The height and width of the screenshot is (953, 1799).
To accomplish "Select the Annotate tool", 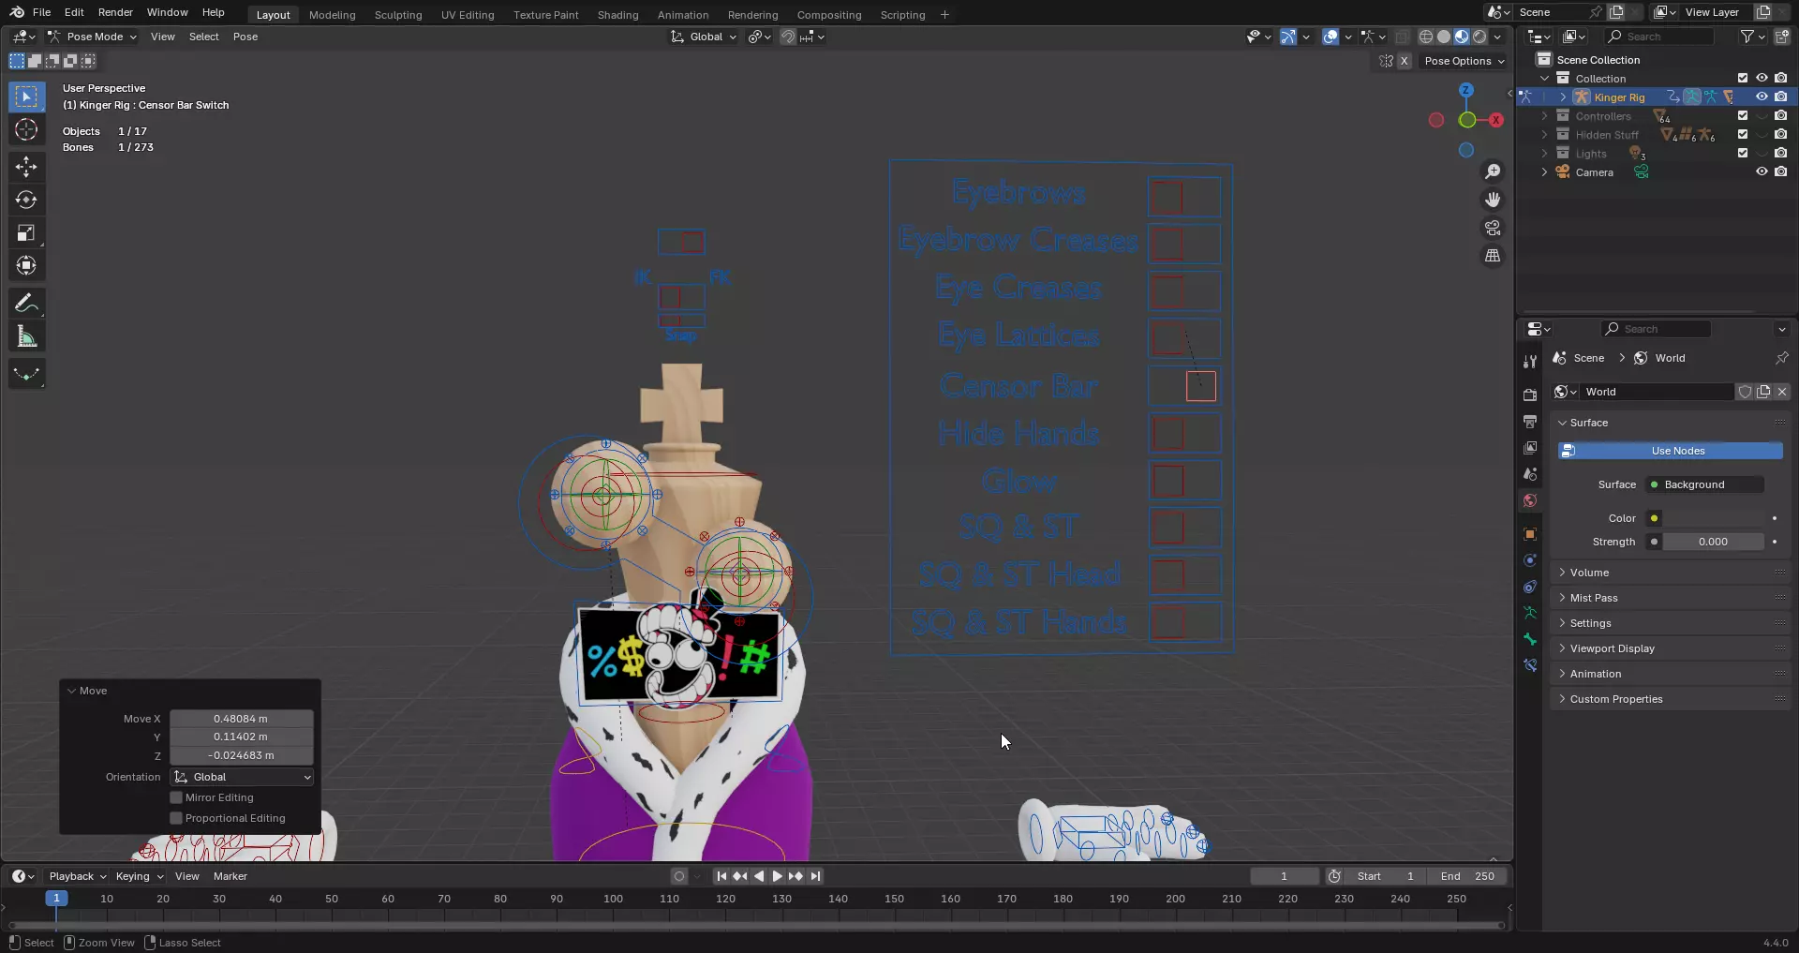I will 26,303.
